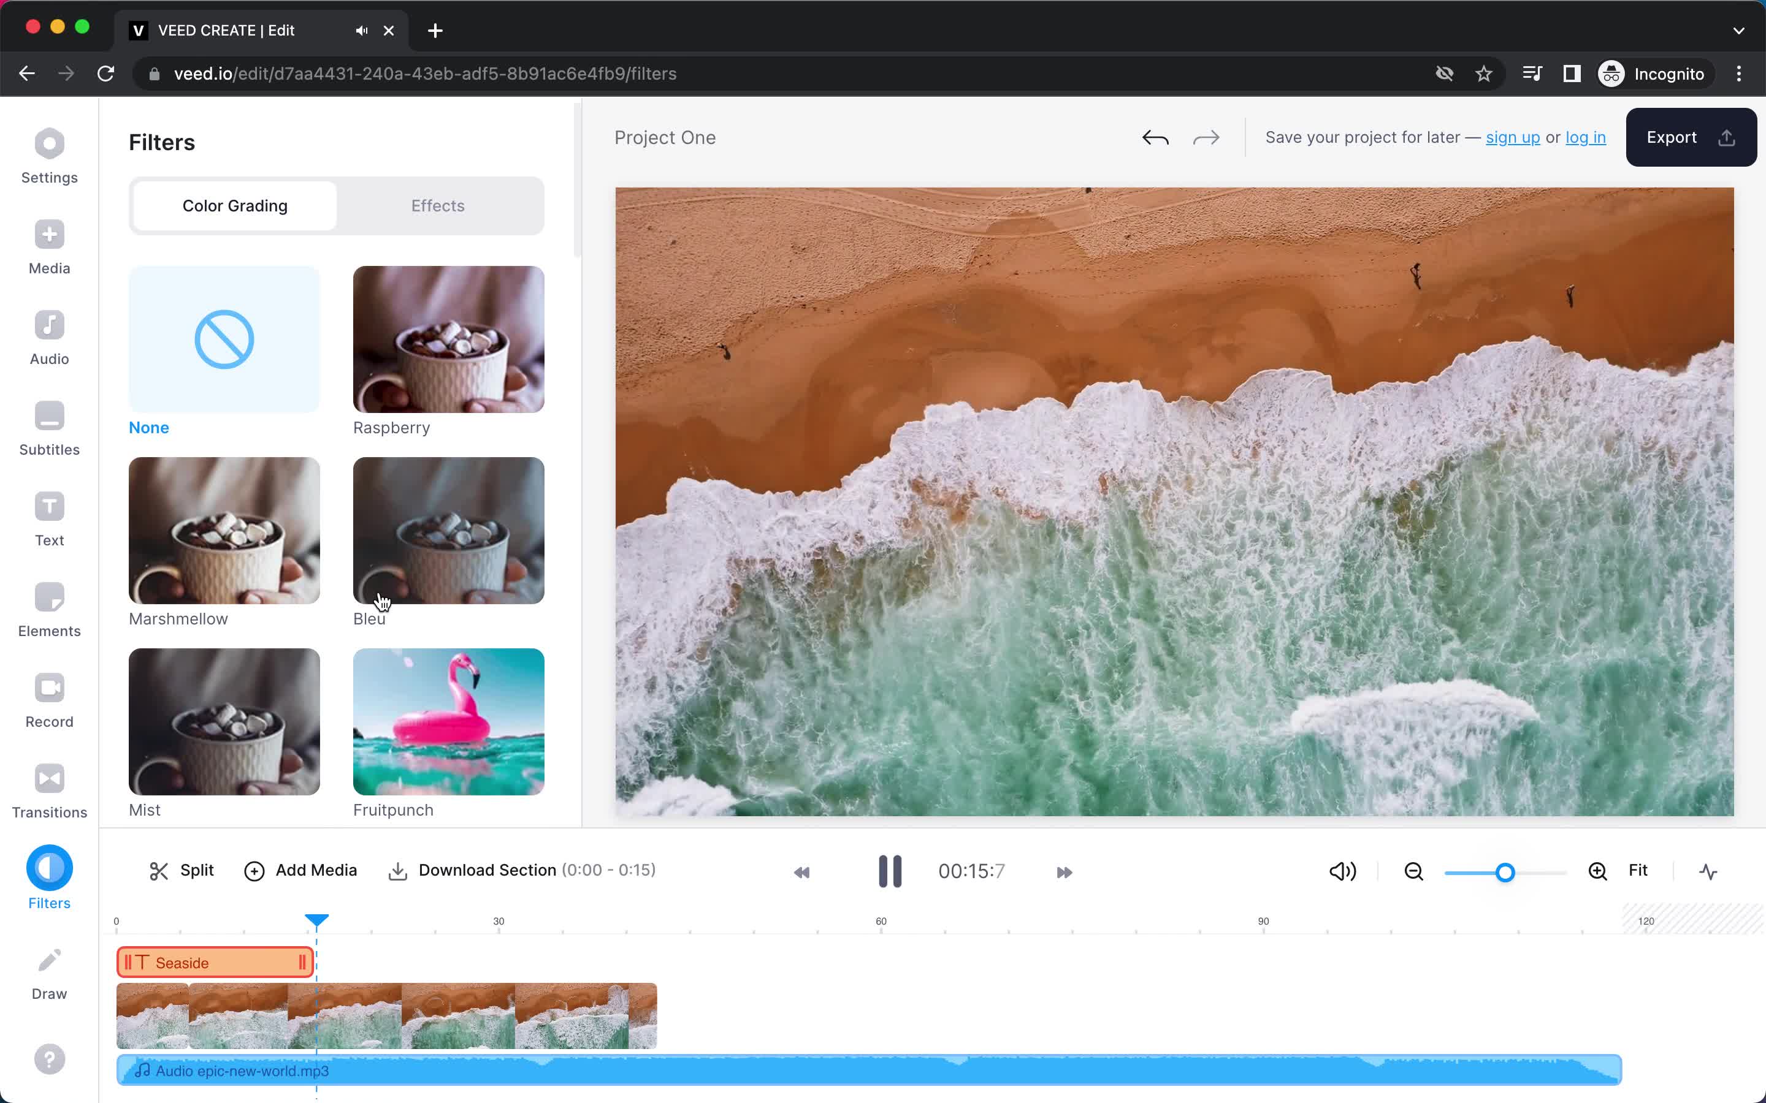Click Add Media in the timeline toolbar
This screenshot has width=1766, height=1103.
pos(300,870)
